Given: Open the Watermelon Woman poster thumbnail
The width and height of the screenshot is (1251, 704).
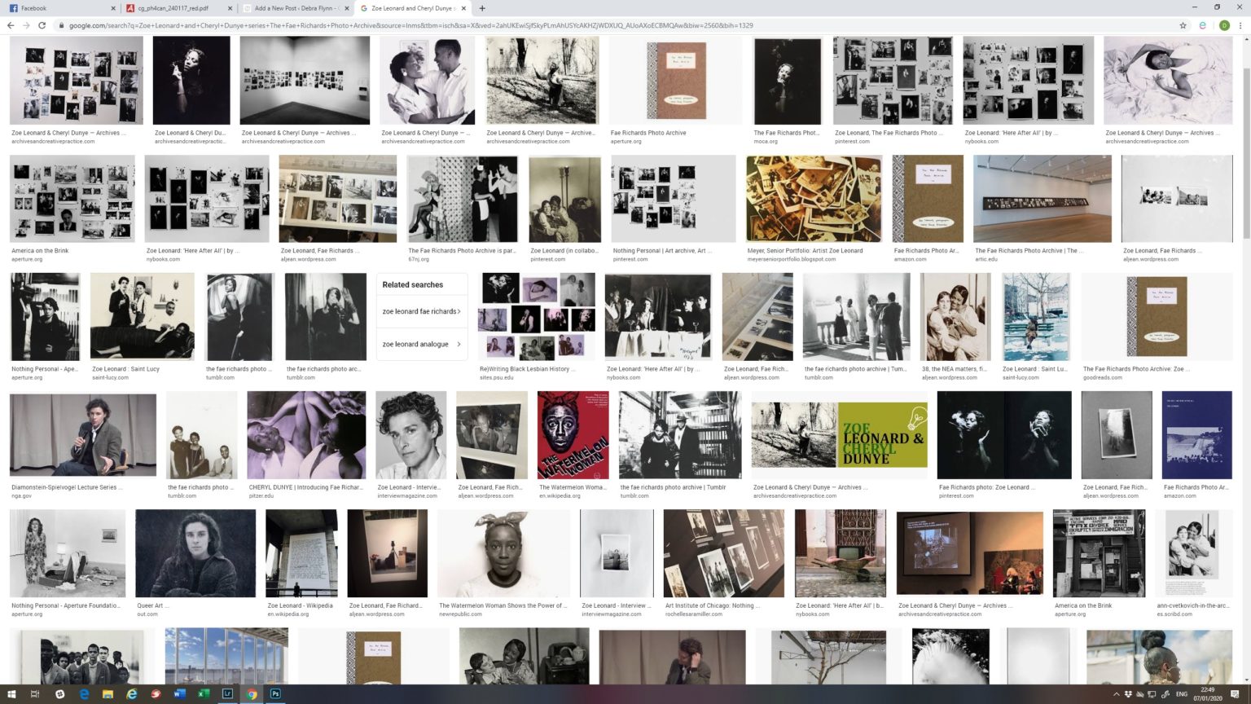Looking at the screenshot, I should pyautogui.click(x=572, y=434).
